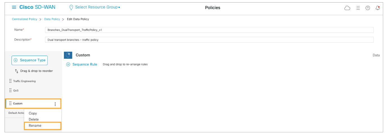Click the policy Name input field
Viewport: 387px width, 136px height.
209,30
